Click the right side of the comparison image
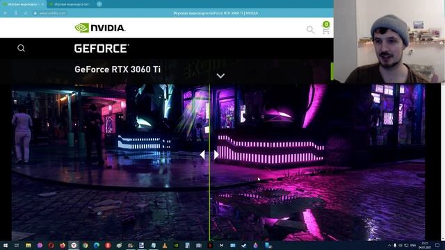This screenshot has height=250, width=445. (x=318, y=162)
